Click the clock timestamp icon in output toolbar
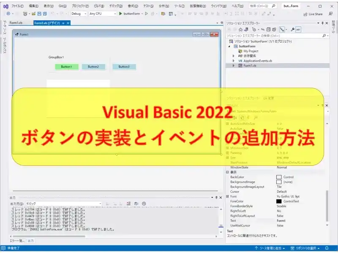 (144, 204)
